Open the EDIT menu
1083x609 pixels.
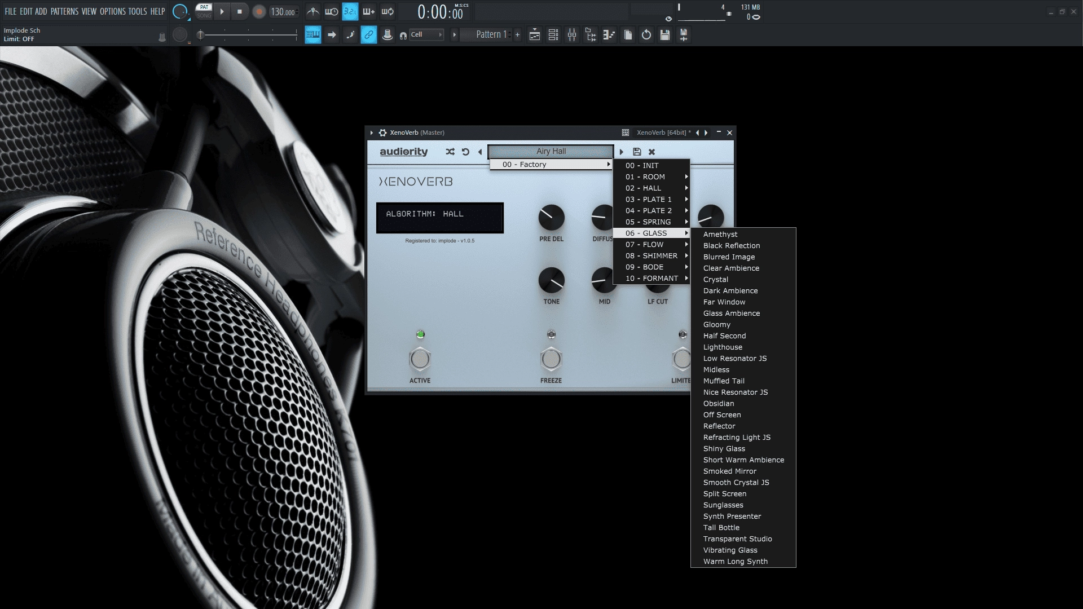coord(26,11)
